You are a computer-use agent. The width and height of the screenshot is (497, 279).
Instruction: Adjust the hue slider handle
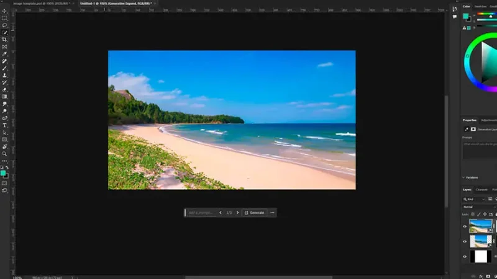[491, 16]
